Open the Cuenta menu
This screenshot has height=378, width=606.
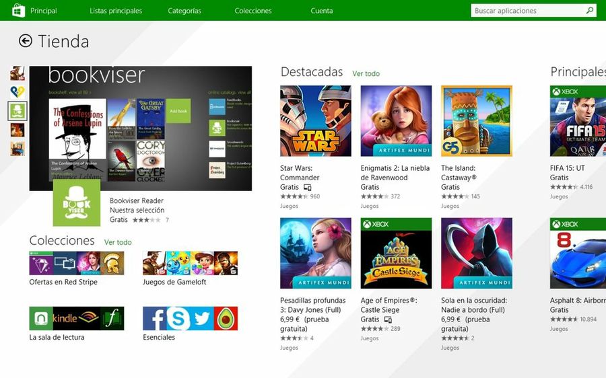pos(322,11)
